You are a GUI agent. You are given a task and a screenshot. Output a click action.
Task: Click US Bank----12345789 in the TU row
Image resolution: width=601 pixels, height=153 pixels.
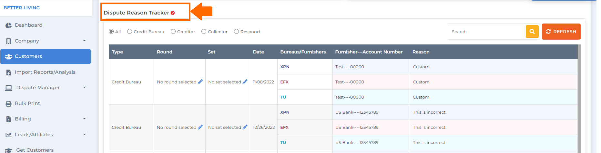tap(357, 143)
